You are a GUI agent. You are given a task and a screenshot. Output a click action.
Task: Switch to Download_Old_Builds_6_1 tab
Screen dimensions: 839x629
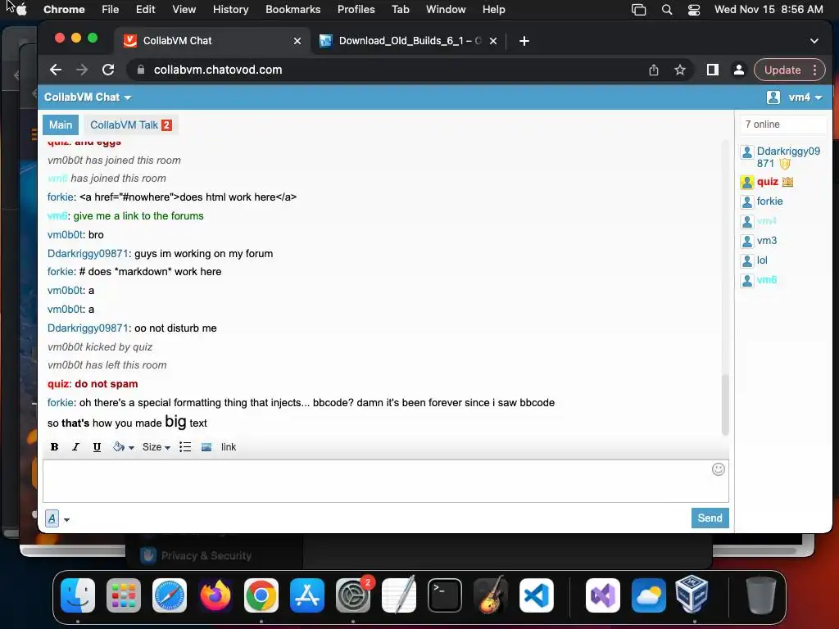[x=409, y=41]
